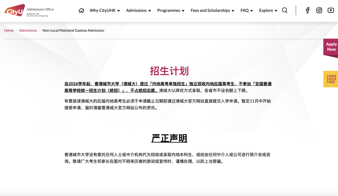This screenshot has height=196, width=338.
Task: Click Non-Local Mainland Gaokao Admission breadcrumb text
Action: (73, 30)
